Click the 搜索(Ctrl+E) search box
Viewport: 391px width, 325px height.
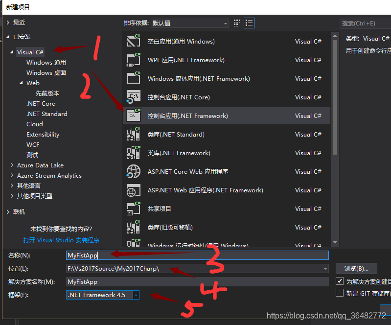point(365,23)
